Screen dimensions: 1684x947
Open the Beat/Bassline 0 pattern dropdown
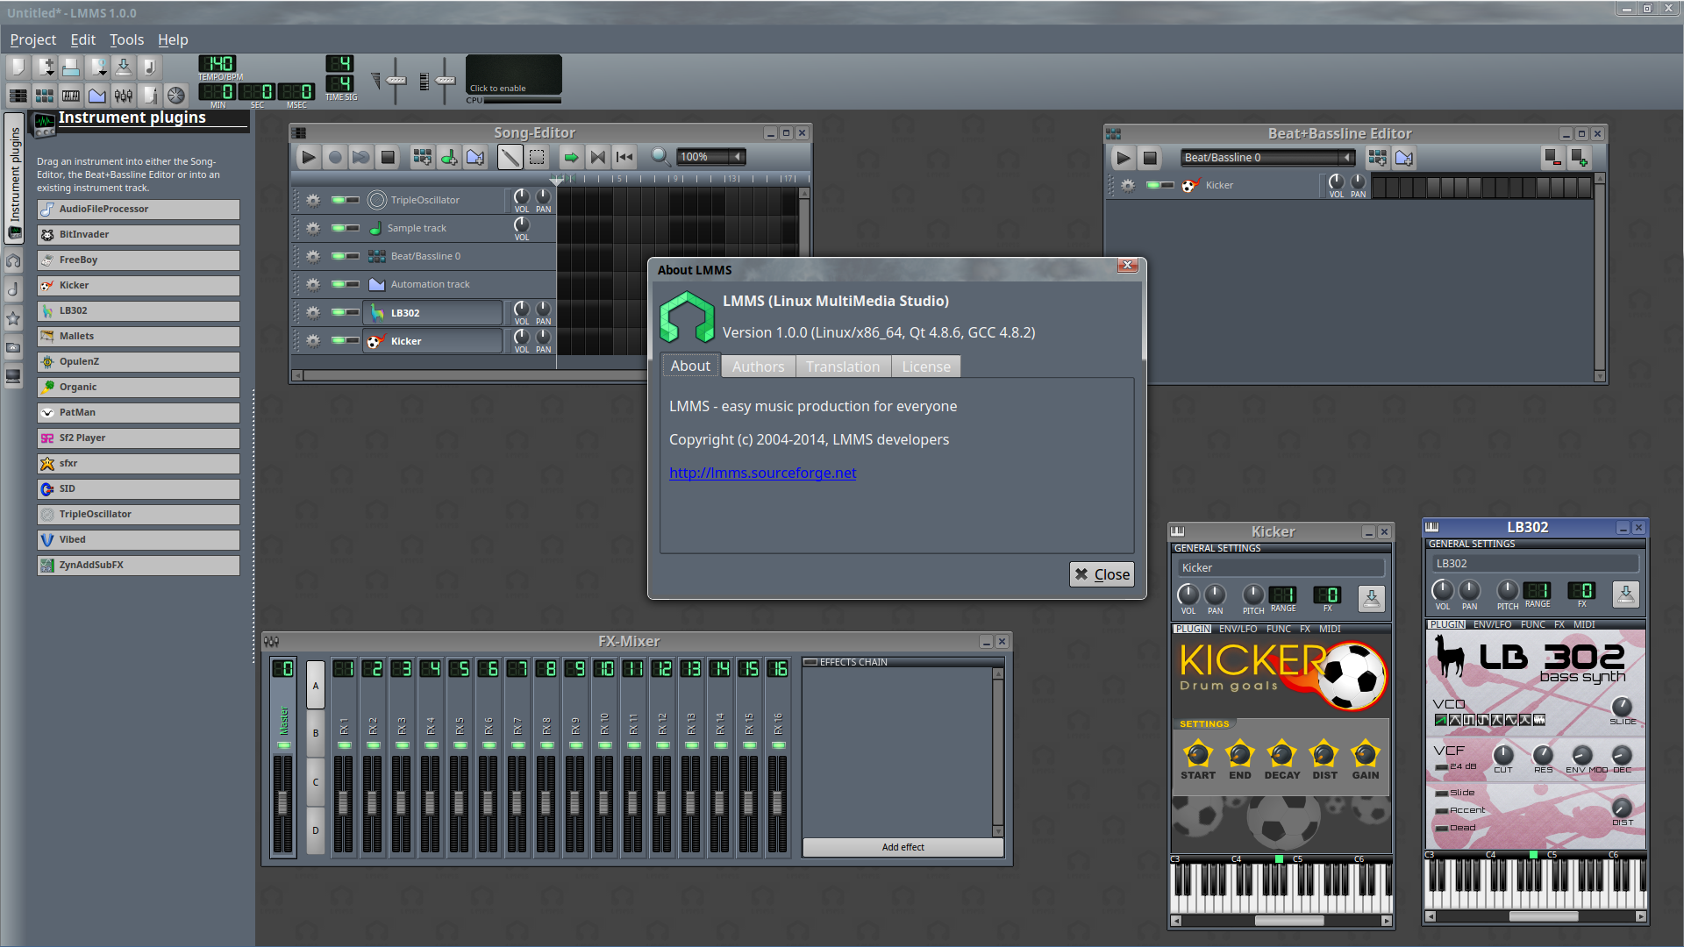1267,158
